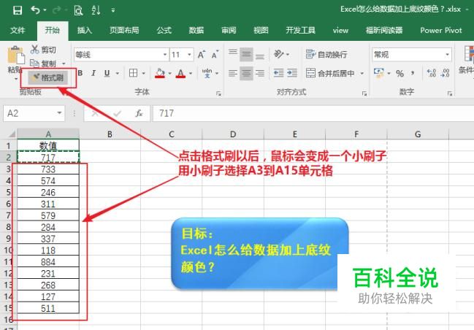Image resolution: width=474 pixels, height=330 pixels.
Task: Click the text Orientation icon
Action: point(279,55)
